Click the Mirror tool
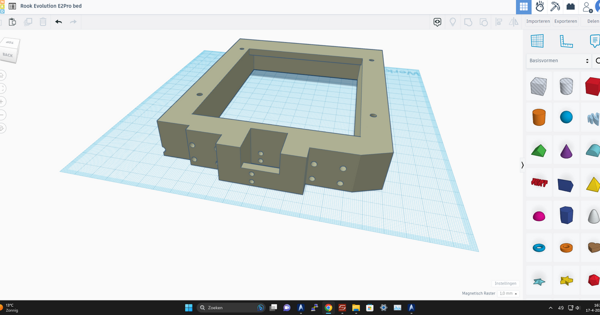This screenshot has width=600, height=315. click(x=513, y=21)
